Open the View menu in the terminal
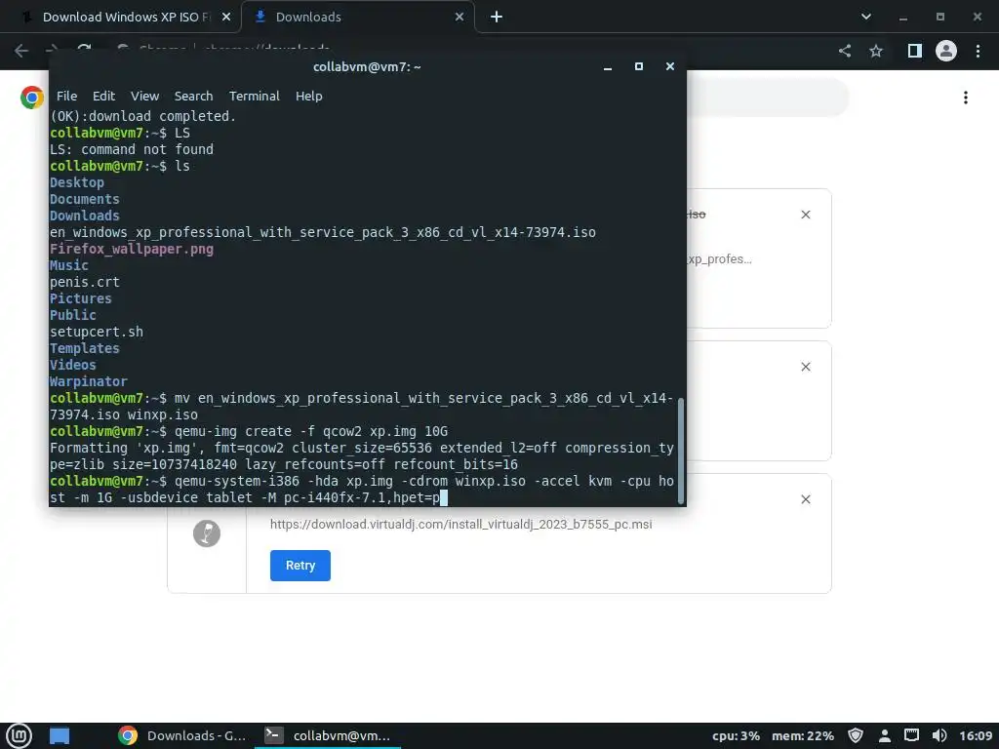 coord(144,97)
